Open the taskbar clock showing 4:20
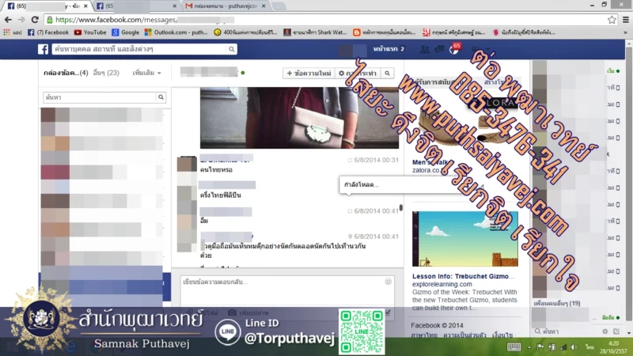633x356 pixels. pyautogui.click(x=613, y=347)
